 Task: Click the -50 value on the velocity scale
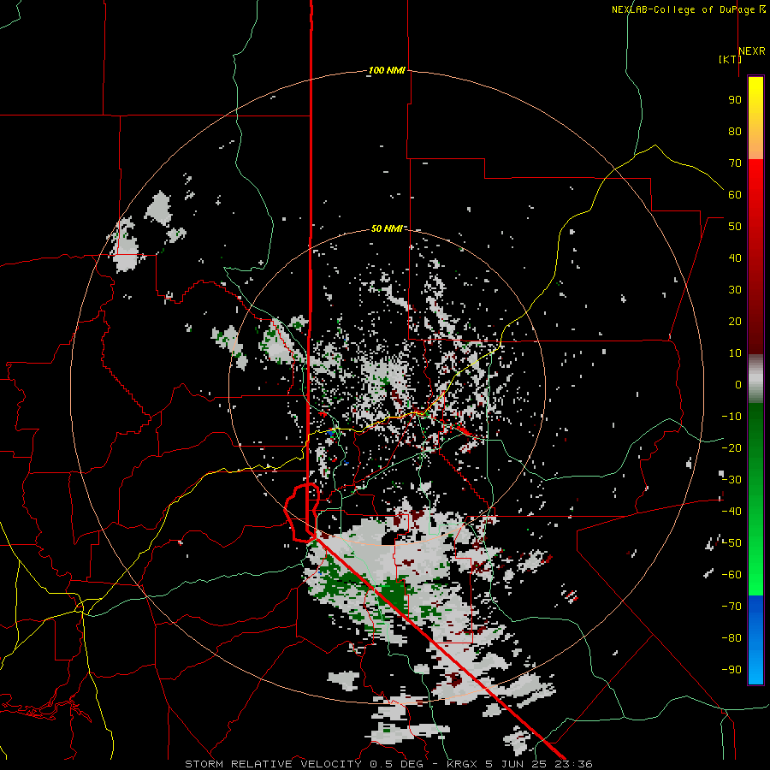pyautogui.click(x=731, y=543)
